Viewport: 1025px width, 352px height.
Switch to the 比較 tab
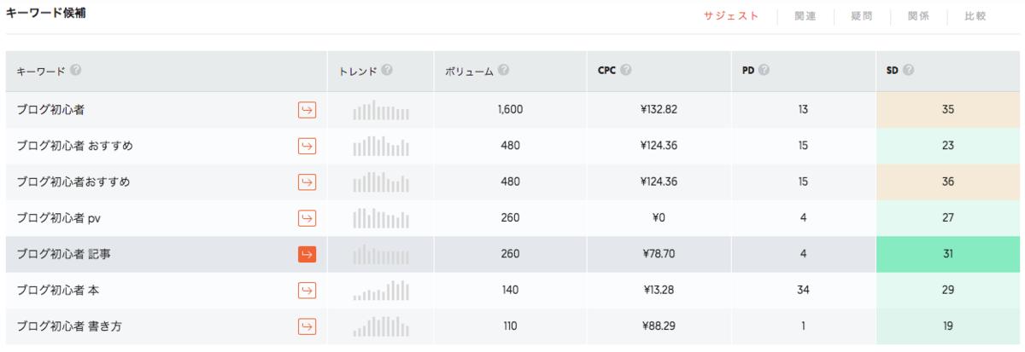point(975,16)
